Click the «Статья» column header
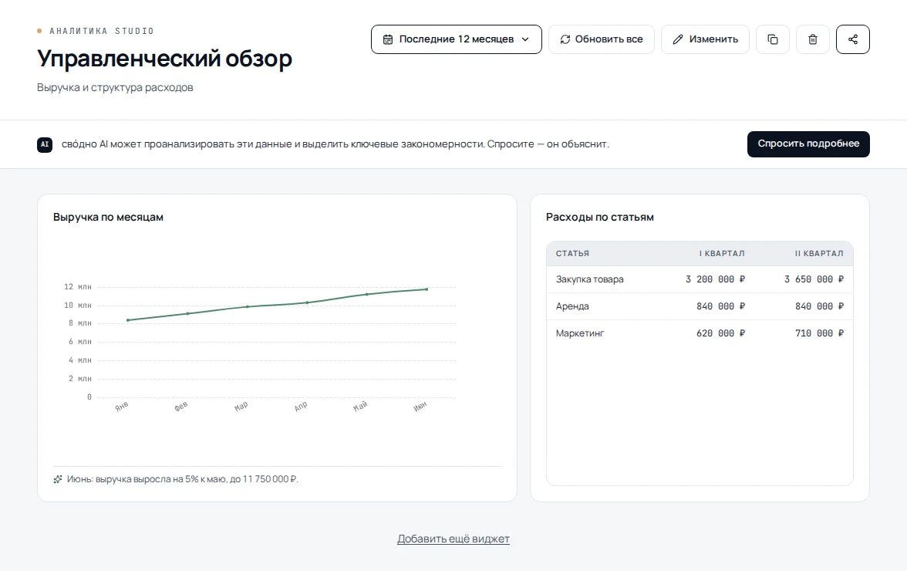 572,253
